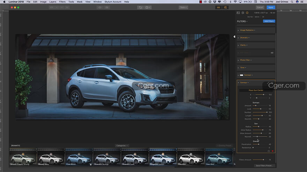Click the Wi-Fi icon in the menu bar

pyautogui.click(x=235, y=2)
